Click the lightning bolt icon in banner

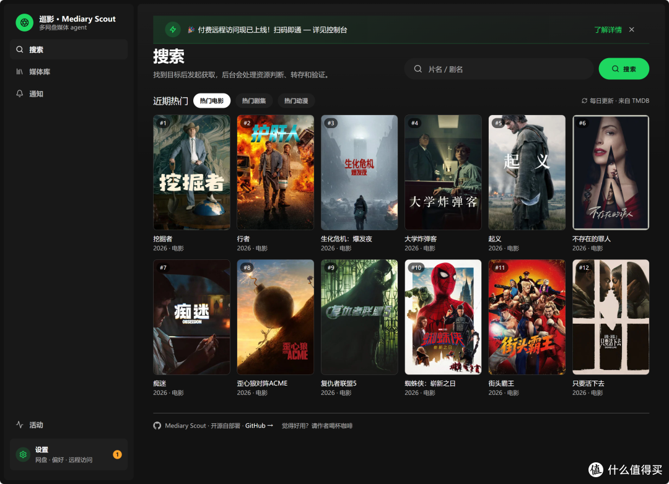173,30
